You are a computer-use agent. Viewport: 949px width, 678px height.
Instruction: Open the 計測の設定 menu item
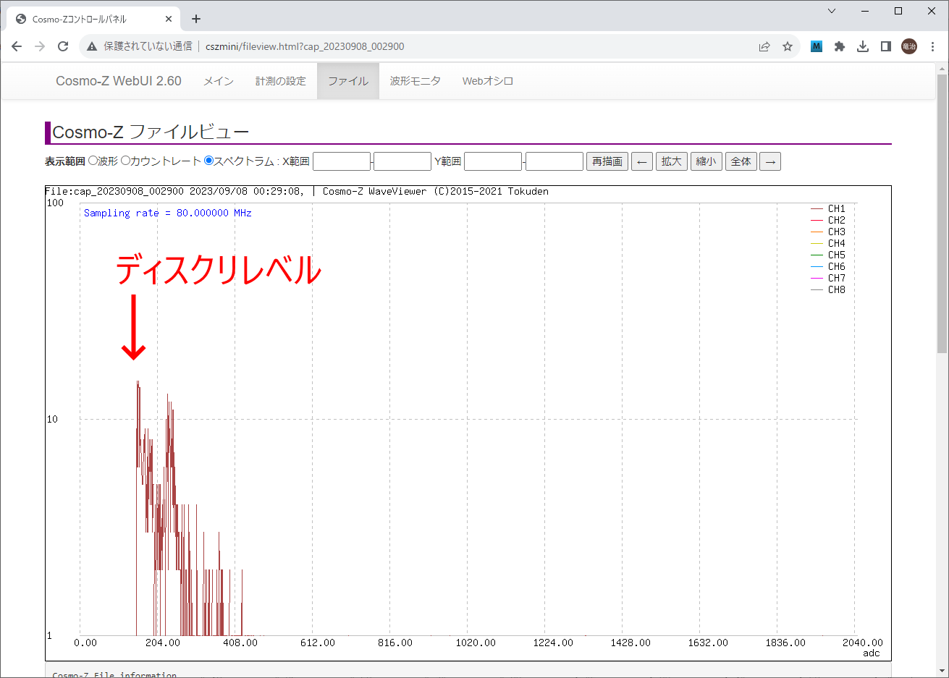281,81
